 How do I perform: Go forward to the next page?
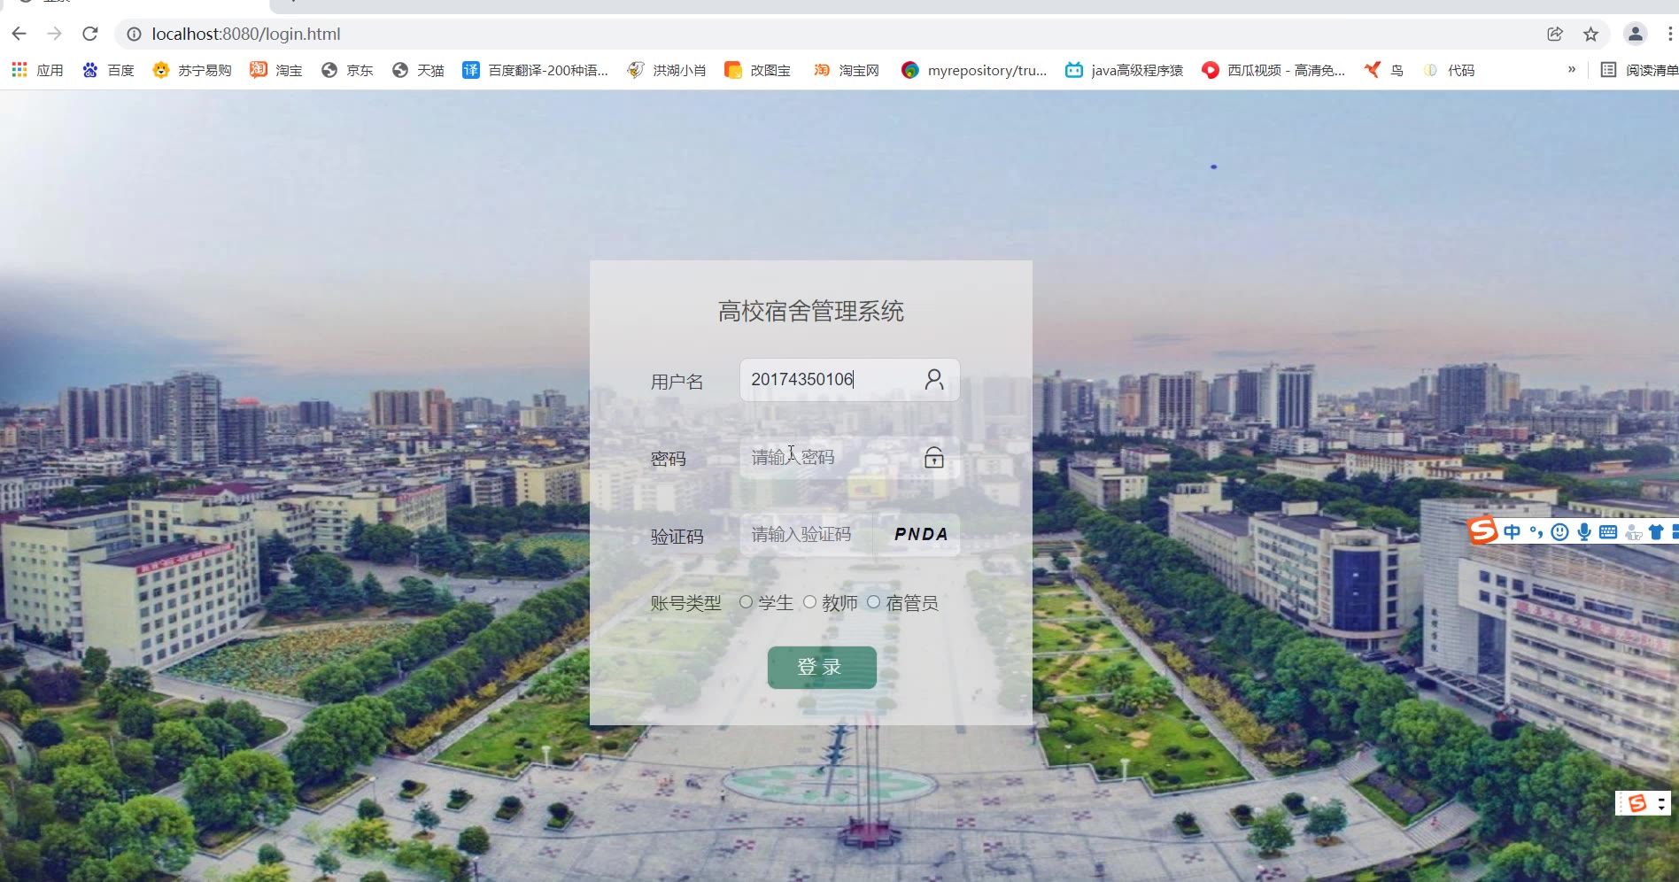coord(55,34)
